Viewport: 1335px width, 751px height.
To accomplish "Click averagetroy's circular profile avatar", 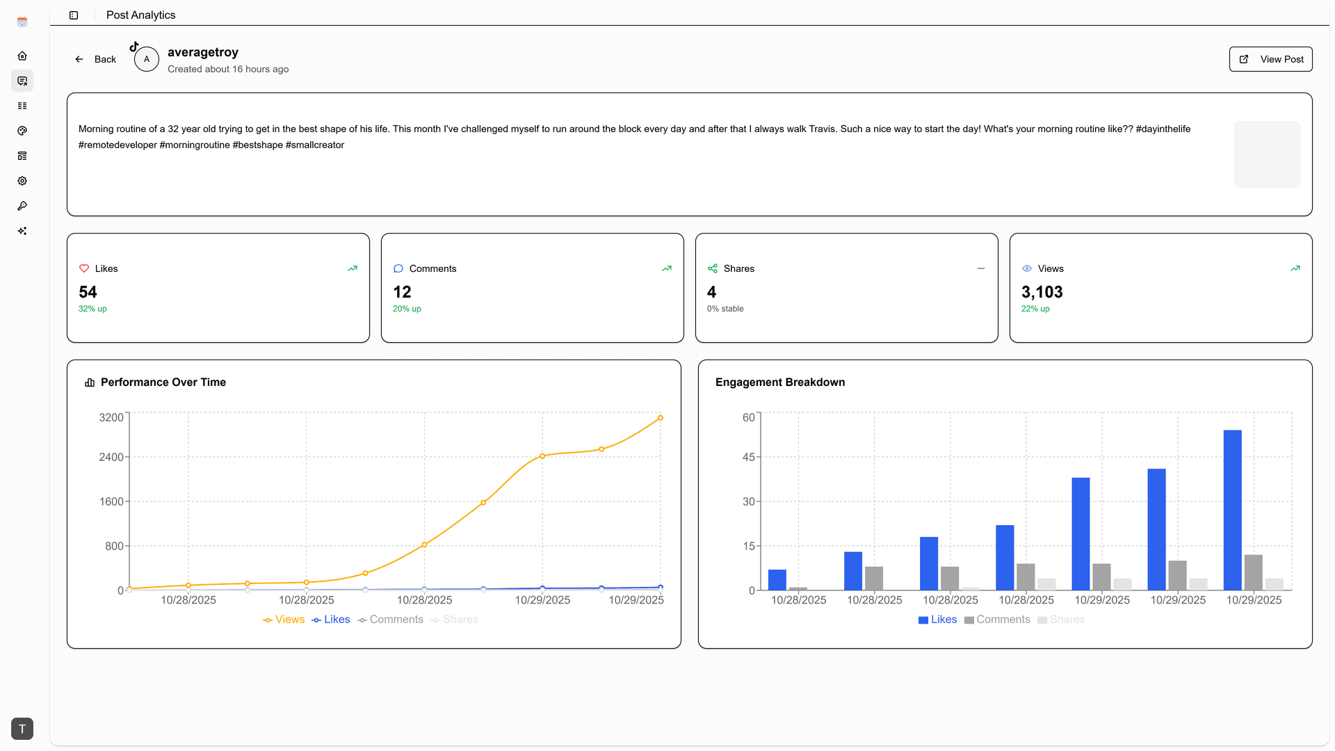I will [x=146, y=59].
